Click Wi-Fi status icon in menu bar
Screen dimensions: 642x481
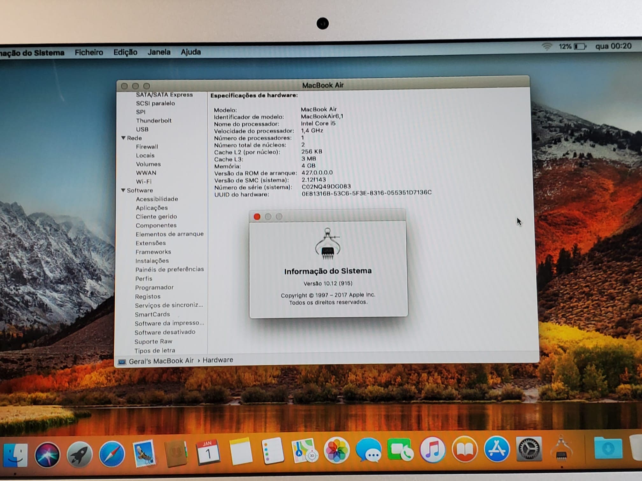coord(547,47)
